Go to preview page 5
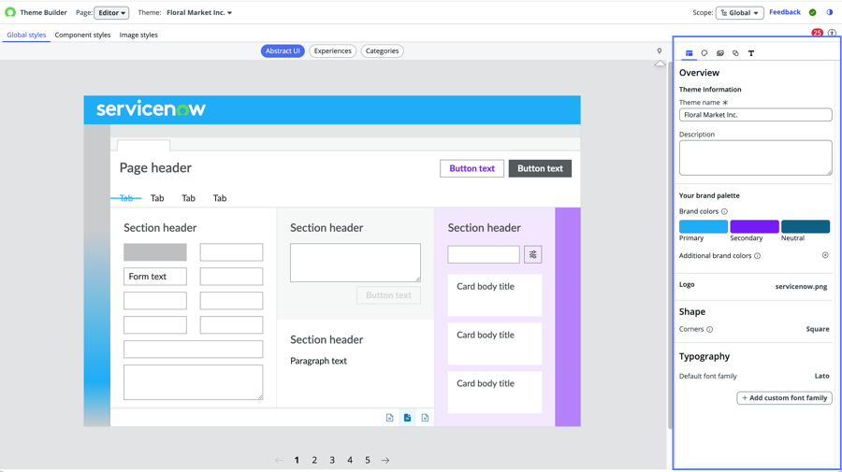 point(368,460)
